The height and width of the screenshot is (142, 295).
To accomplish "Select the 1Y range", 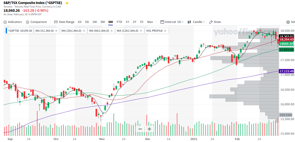I will point(127,22).
